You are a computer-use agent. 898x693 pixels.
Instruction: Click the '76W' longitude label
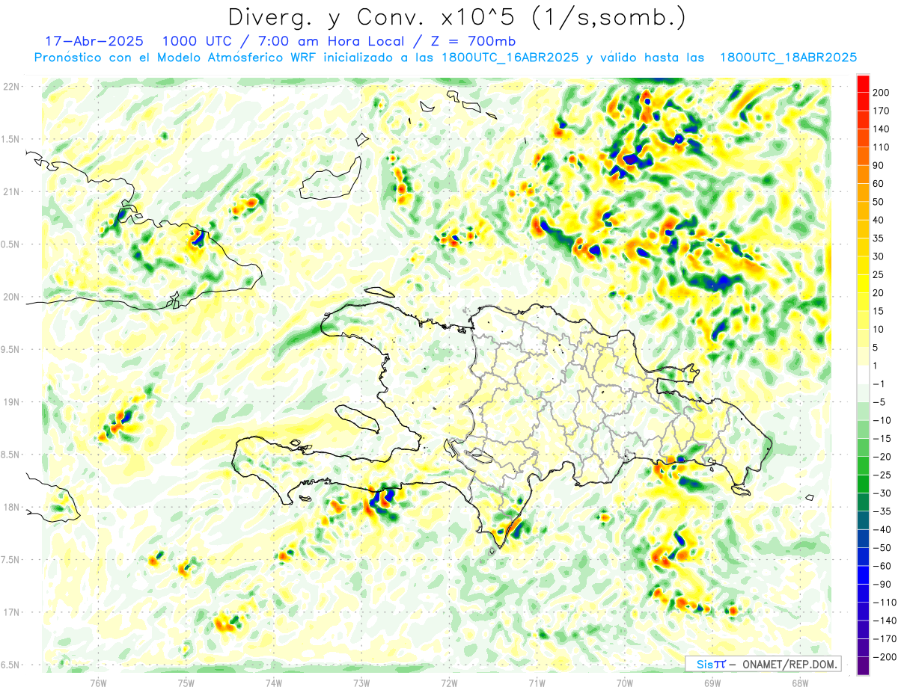pyautogui.click(x=98, y=683)
